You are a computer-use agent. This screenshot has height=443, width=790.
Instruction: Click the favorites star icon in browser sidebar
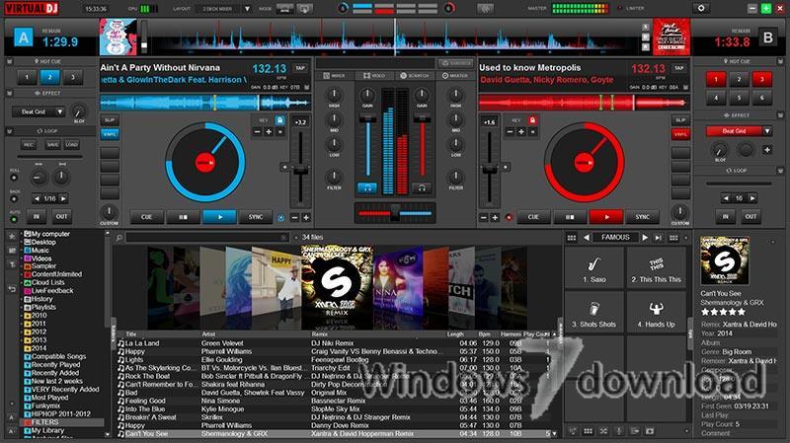[x=12, y=236]
